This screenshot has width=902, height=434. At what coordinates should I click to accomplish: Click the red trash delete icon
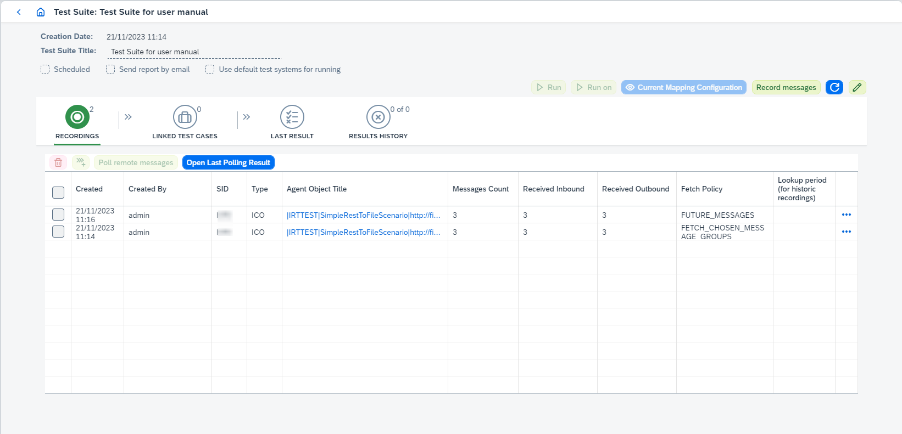click(x=58, y=162)
